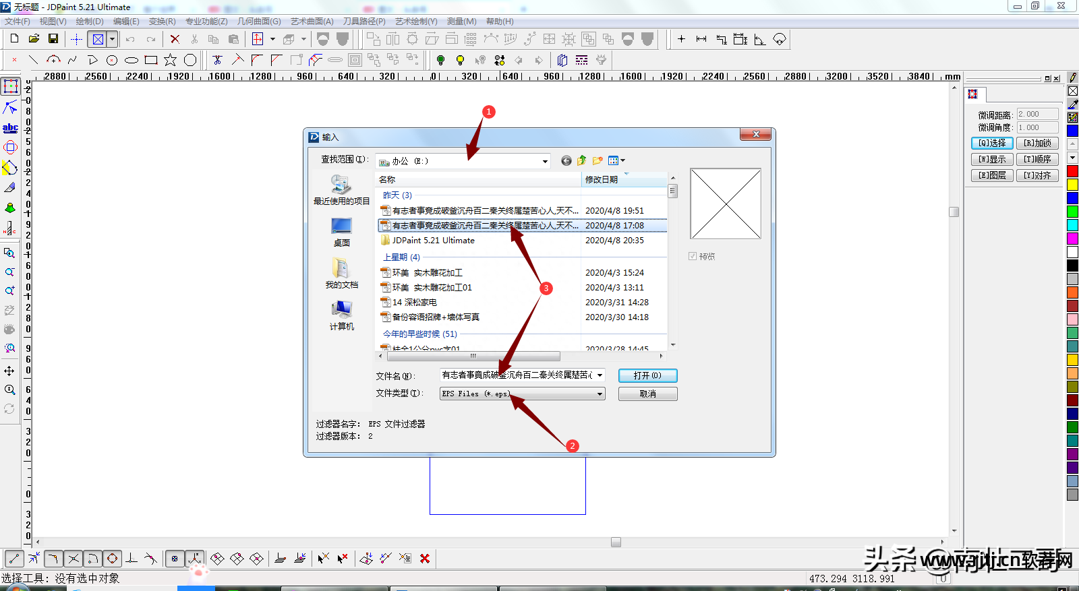Click the 打开(O) open button
Viewport: 1079px width, 591px height.
[x=647, y=375]
